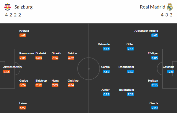Select Courtois goalkeeper name
Viewport: 177px width, 113px height.
[x=168, y=67]
